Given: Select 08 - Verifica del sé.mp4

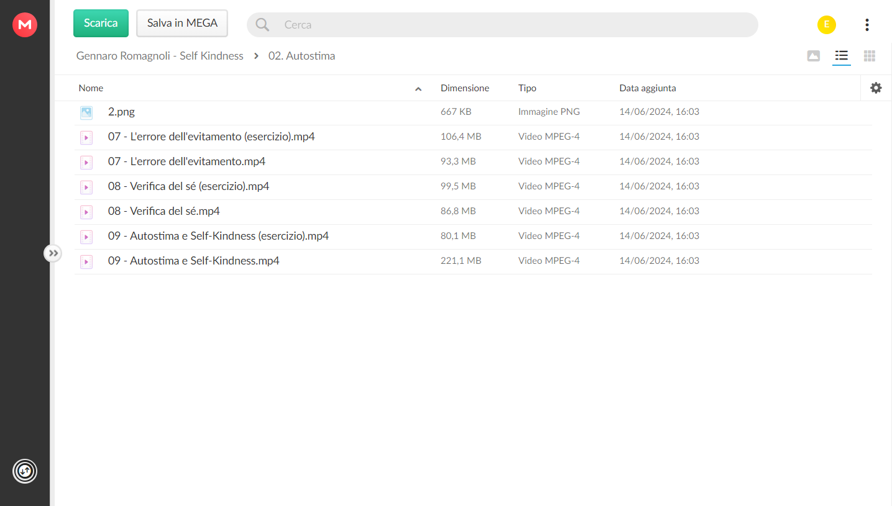Looking at the screenshot, I should coord(163,211).
